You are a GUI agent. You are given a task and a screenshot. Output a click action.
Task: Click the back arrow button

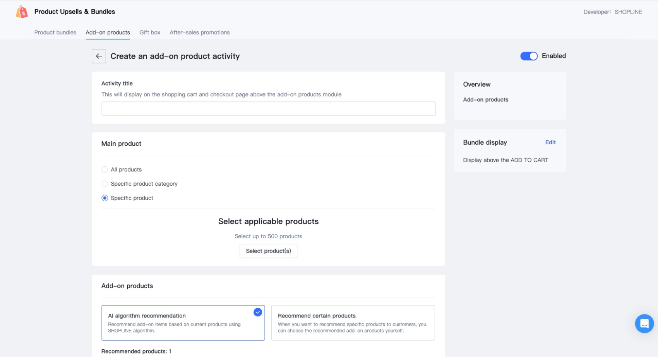(99, 56)
